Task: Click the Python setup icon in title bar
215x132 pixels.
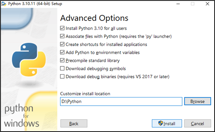Action: tap(4, 4)
